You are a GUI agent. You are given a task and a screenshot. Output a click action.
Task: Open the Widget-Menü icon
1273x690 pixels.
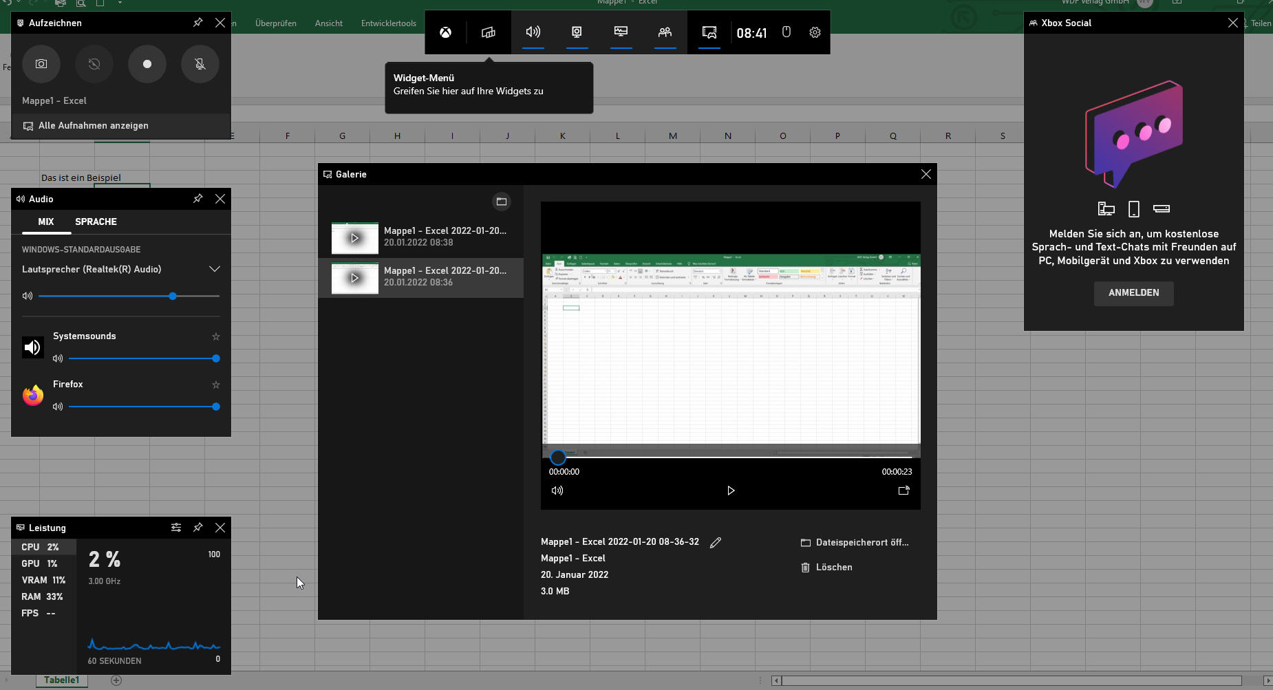coord(489,32)
